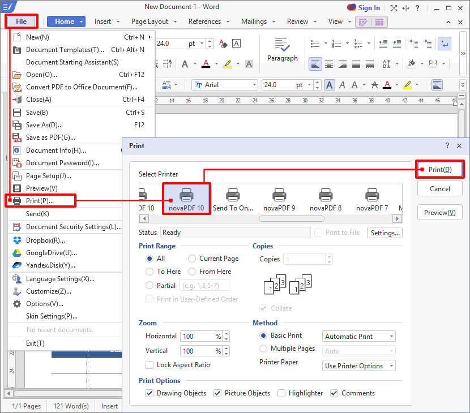Click the Vertical zoom value field
This screenshot has width=470, height=413.
click(x=201, y=351)
